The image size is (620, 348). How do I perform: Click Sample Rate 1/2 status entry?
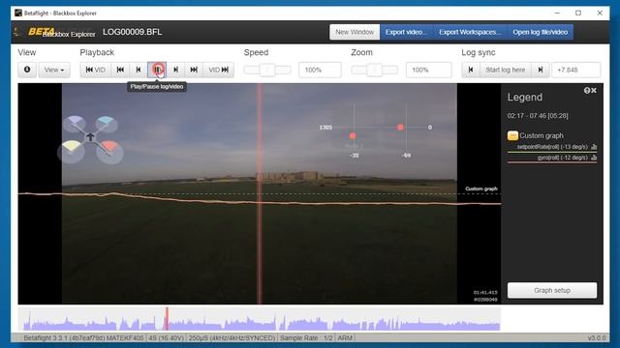(306, 338)
